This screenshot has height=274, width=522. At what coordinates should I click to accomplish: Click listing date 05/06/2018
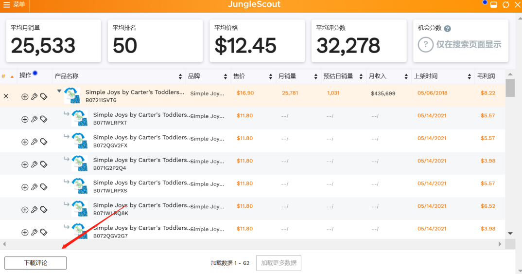point(433,93)
